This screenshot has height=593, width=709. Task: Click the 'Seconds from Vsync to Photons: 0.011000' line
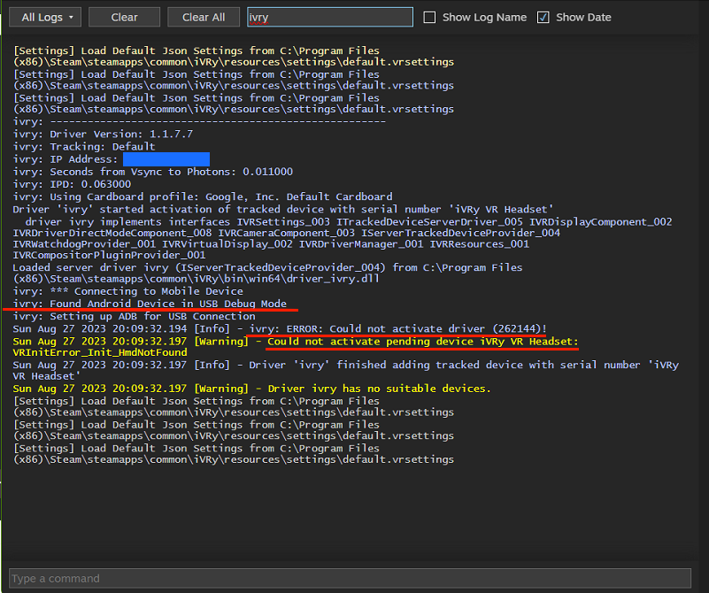coord(153,172)
